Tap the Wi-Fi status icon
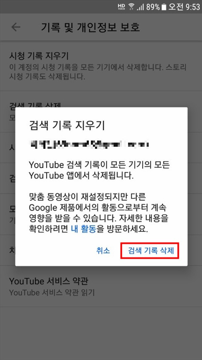Screen dimensions: 202x360 pos(131,7)
